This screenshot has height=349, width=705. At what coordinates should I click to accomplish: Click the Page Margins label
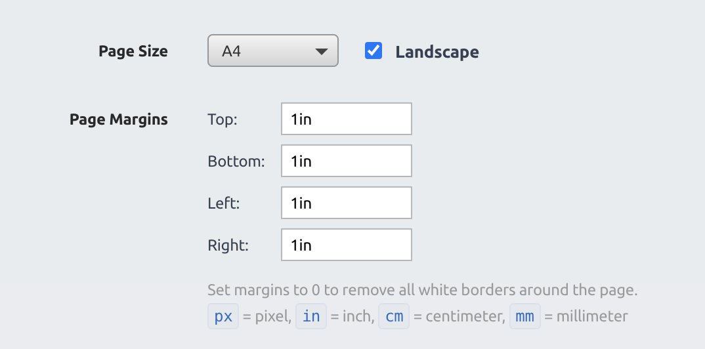(119, 119)
